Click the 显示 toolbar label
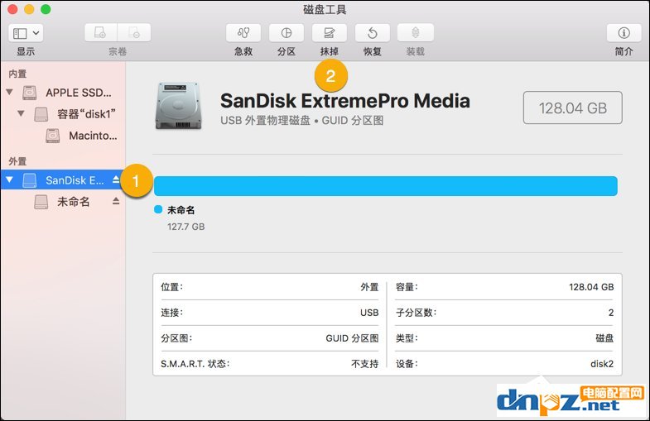Viewport: 650px width, 421px height. click(26, 52)
